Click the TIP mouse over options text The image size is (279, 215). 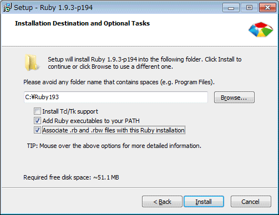114,146
